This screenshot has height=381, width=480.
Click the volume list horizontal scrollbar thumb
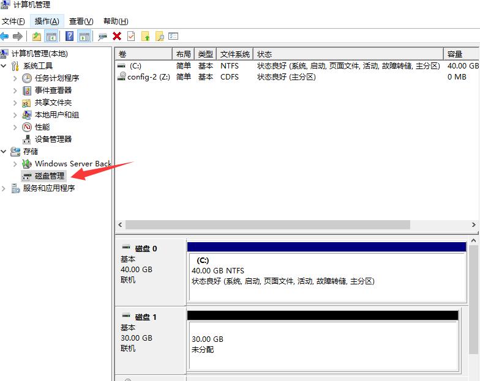pyautogui.click(x=268, y=225)
